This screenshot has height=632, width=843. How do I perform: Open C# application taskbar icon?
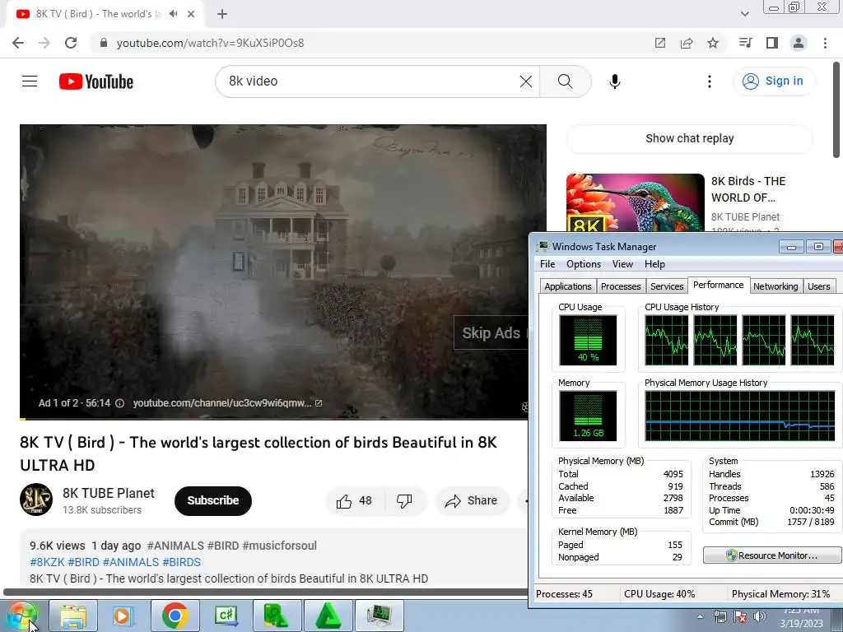(226, 616)
